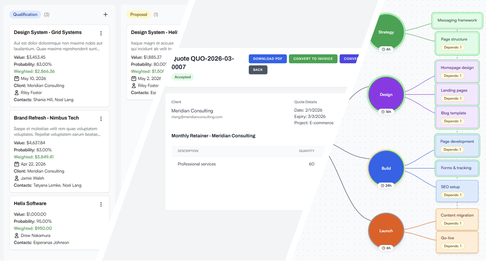Select the Forms & tracking task node

(457, 168)
